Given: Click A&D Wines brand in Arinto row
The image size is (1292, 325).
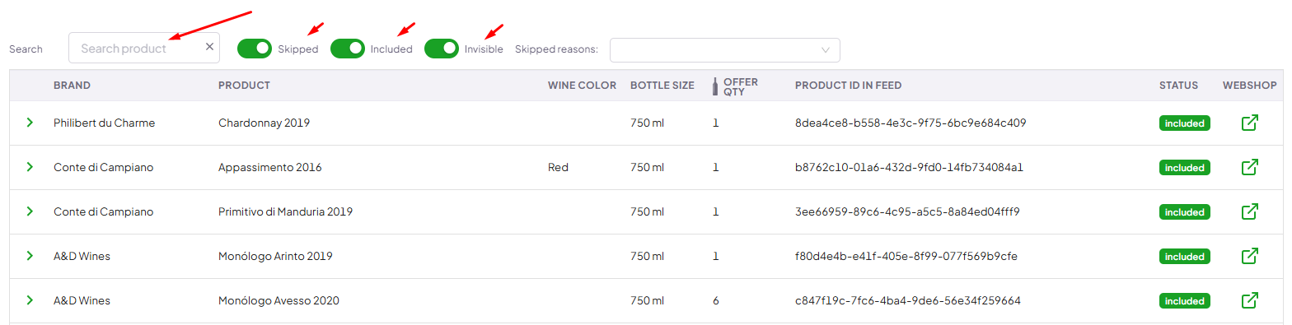Looking at the screenshot, I should tap(82, 256).
